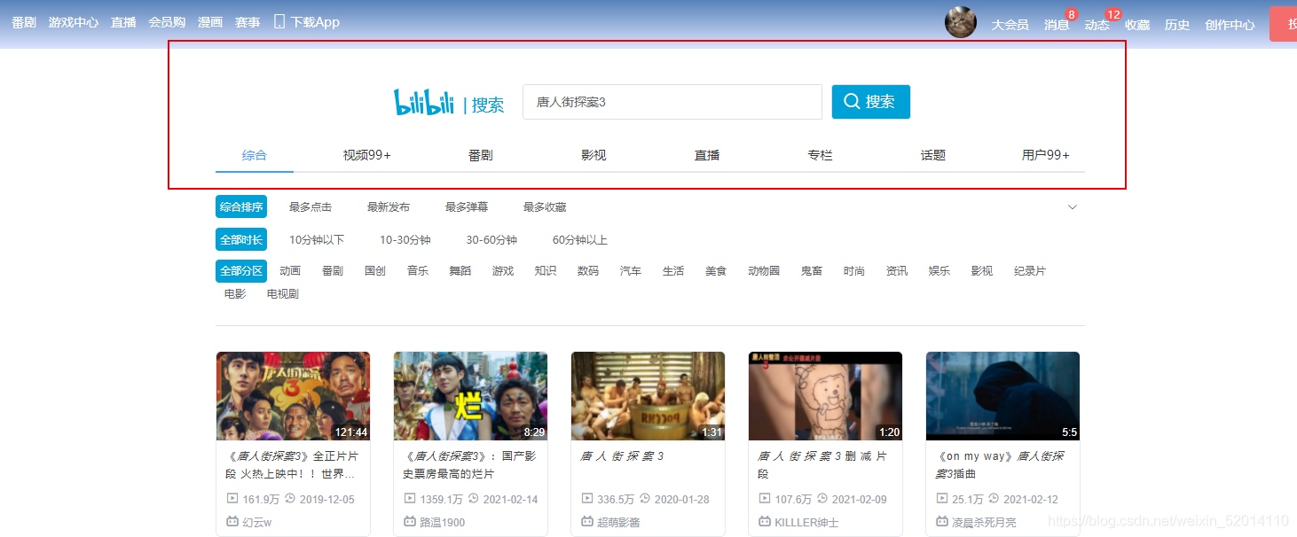Filter category to 美食

716,271
